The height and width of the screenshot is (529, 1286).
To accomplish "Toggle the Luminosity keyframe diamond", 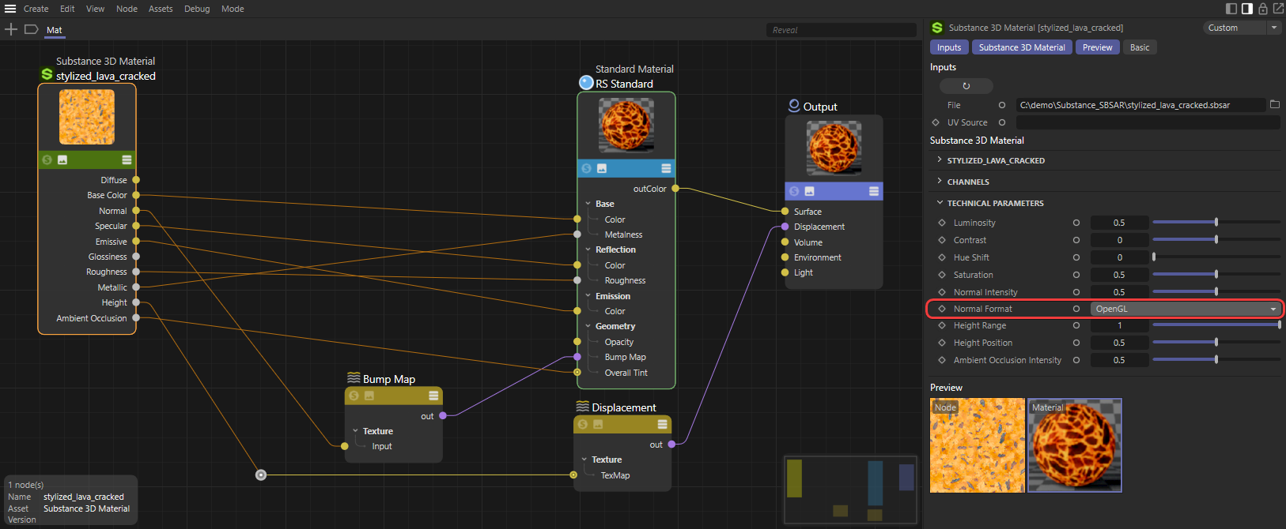I will pos(942,223).
